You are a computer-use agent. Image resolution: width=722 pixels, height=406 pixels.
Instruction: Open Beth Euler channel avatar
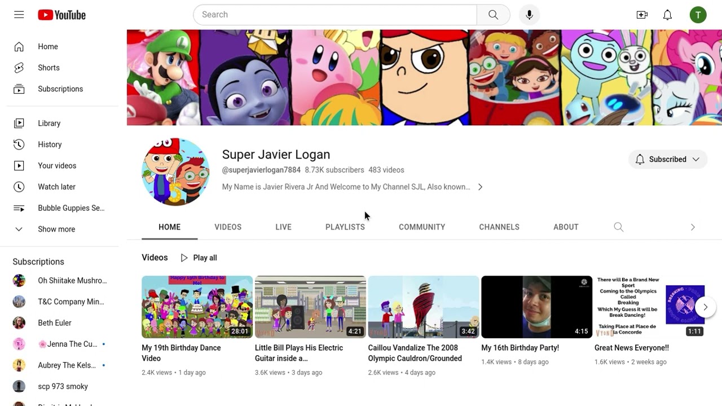point(19,323)
